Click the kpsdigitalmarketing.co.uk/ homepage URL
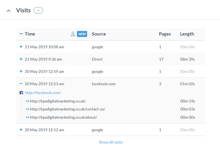The width and height of the screenshot is (220, 149). click(58, 101)
